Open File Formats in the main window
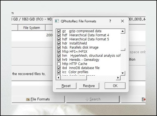The height and width of the screenshot is (116, 157). (38, 99)
